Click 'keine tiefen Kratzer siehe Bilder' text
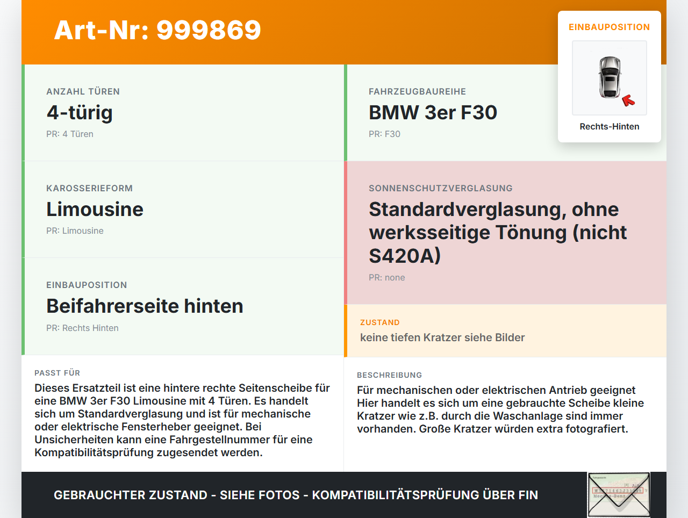Image resolution: width=688 pixels, height=518 pixels. 442,337
